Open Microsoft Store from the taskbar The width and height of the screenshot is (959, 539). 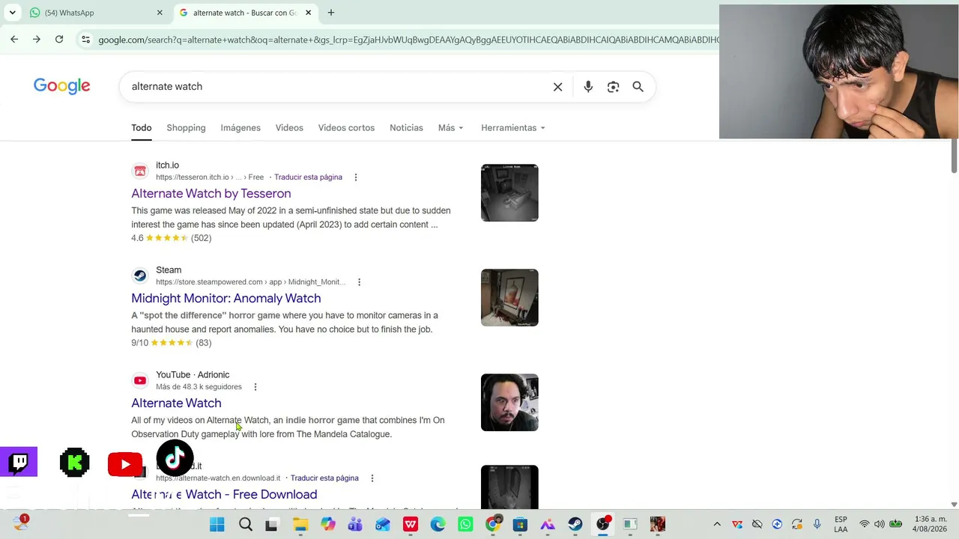click(520, 525)
